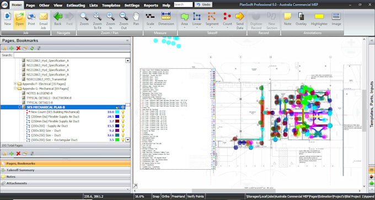Toggle lightbulb for 200mm Dia Flexible Duct
This screenshot has width=375, height=200.
[123, 117]
